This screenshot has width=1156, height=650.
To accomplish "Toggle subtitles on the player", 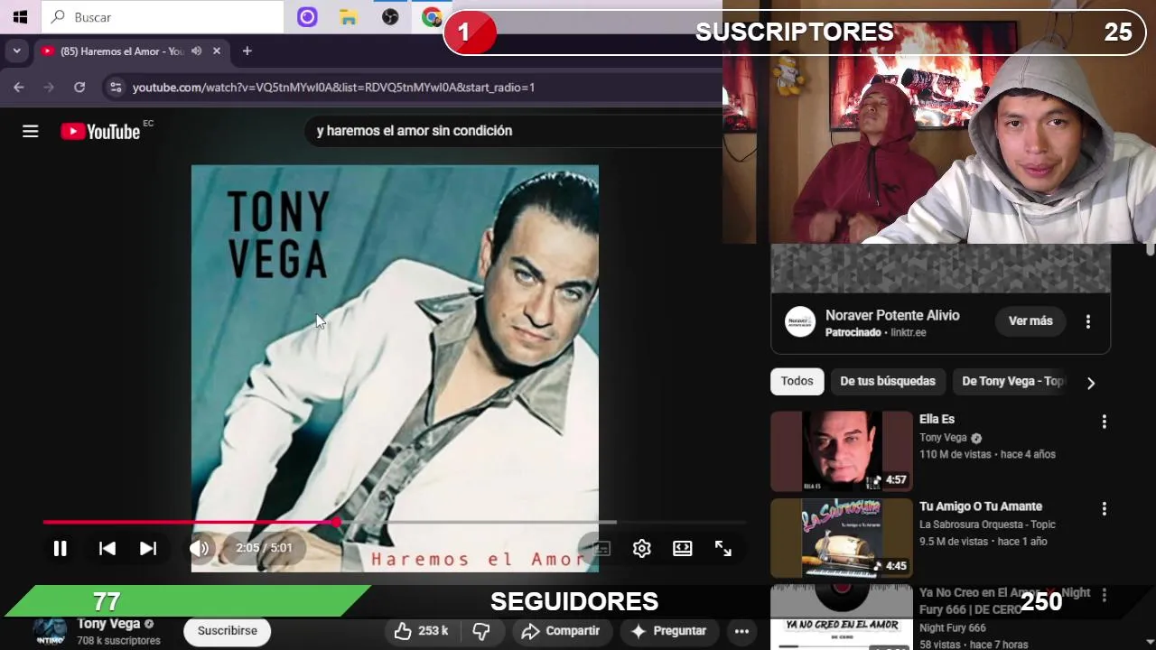I will (x=601, y=548).
